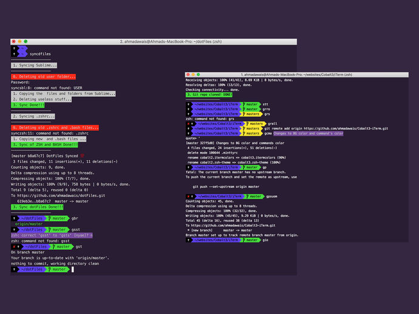Close the dotFiles terminal window
The width and height of the screenshot is (419, 314).
pyautogui.click(x=13, y=41)
